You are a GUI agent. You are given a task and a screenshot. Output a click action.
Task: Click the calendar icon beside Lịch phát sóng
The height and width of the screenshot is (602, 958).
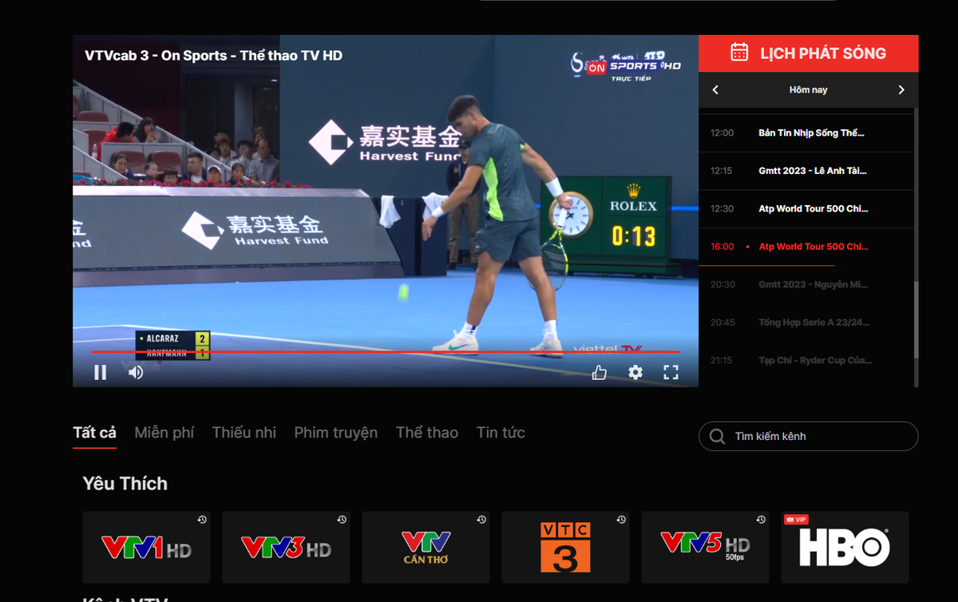pos(739,53)
